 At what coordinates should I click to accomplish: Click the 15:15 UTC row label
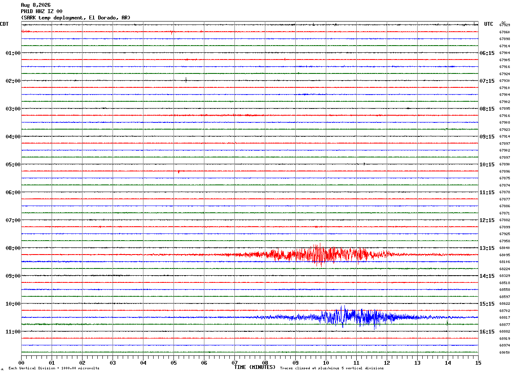pos(487,304)
